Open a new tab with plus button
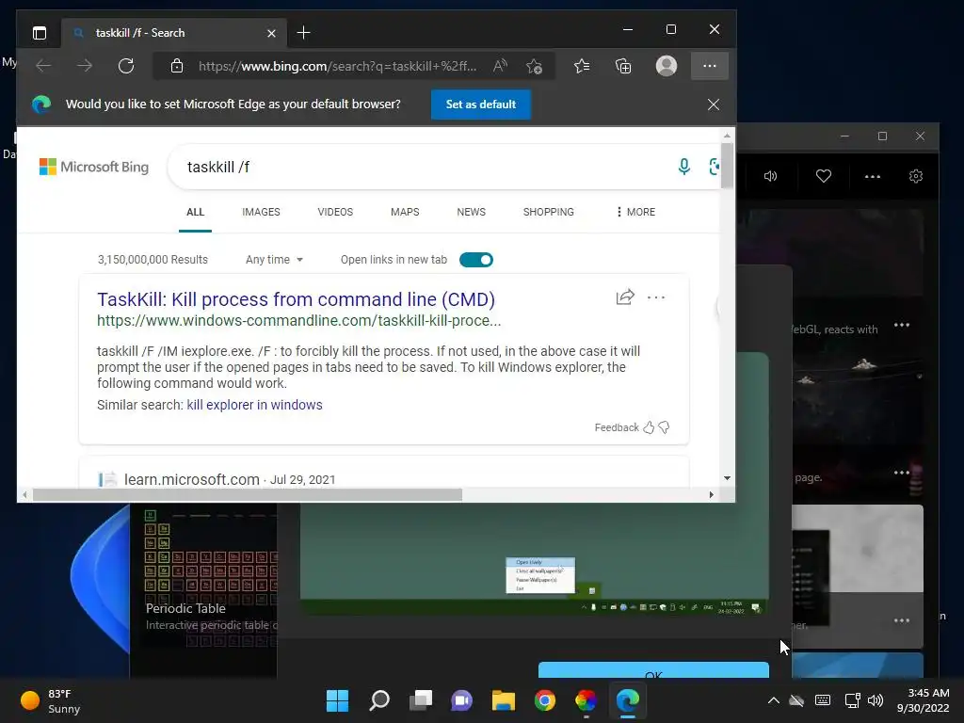Viewport: 964px width, 723px height. [x=304, y=33]
